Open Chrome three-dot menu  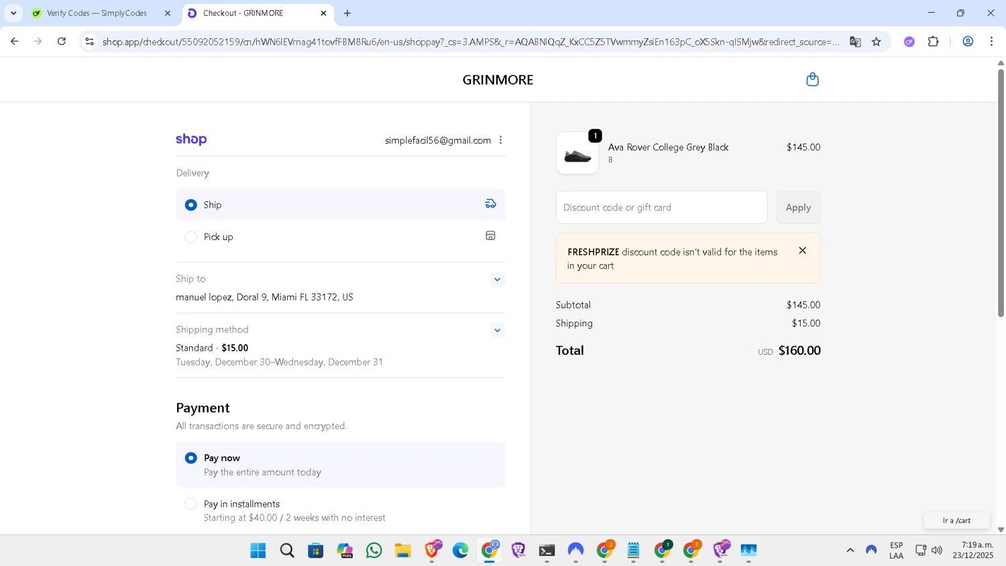[x=992, y=42]
